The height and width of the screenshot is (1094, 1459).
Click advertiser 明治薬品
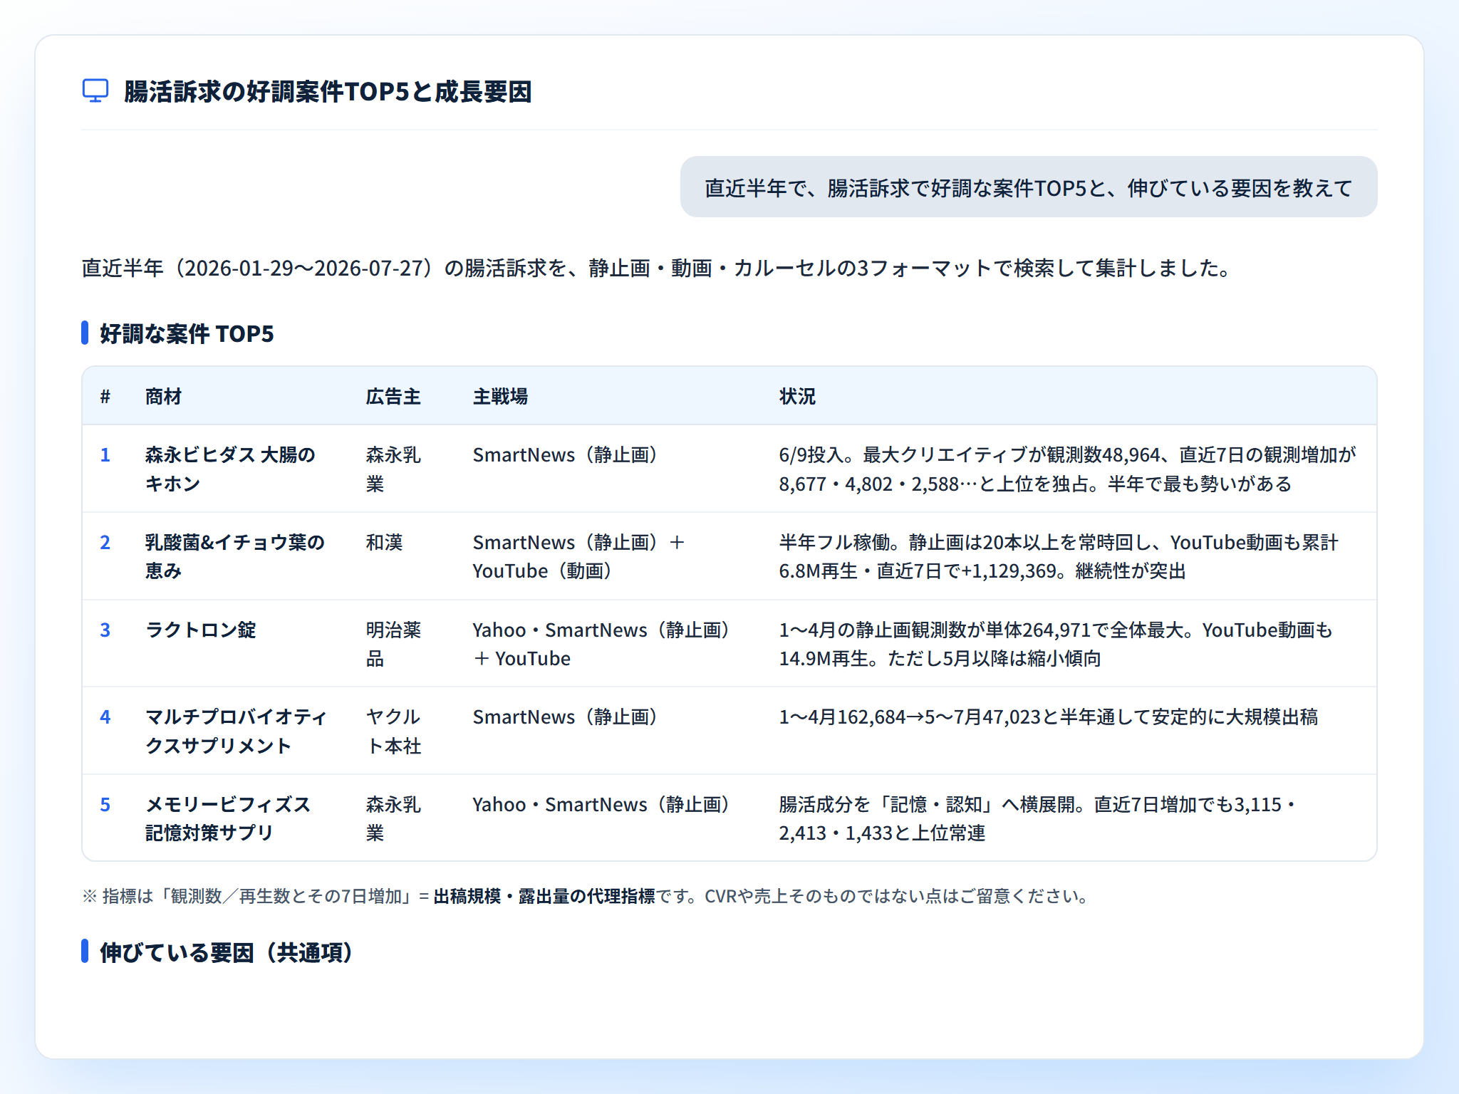click(x=393, y=644)
